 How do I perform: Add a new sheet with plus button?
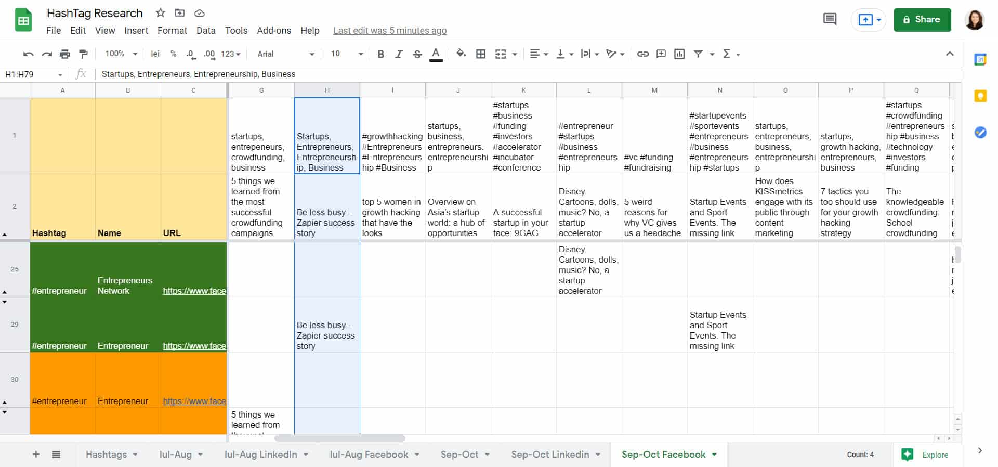point(36,455)
